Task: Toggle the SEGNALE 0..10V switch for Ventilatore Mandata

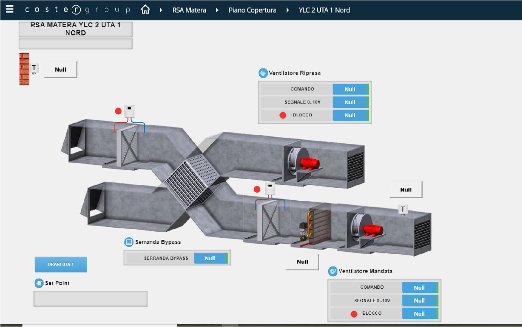Action: [419, 301]
